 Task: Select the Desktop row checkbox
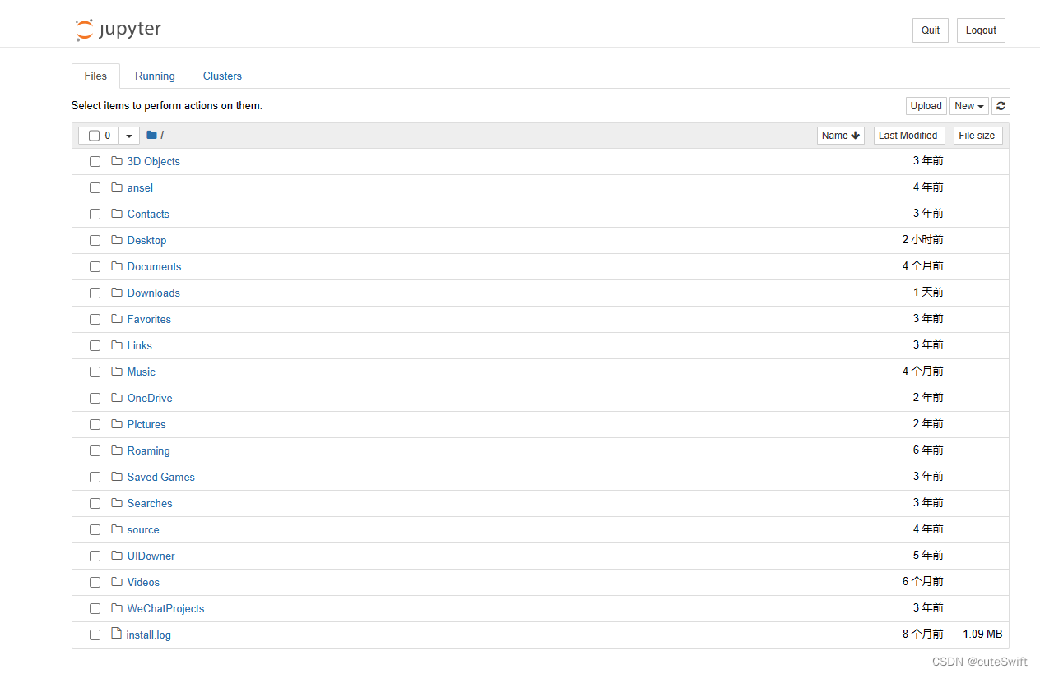(x=95, y=241)
